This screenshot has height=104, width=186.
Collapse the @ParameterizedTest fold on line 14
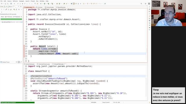(x=28, y=76)
